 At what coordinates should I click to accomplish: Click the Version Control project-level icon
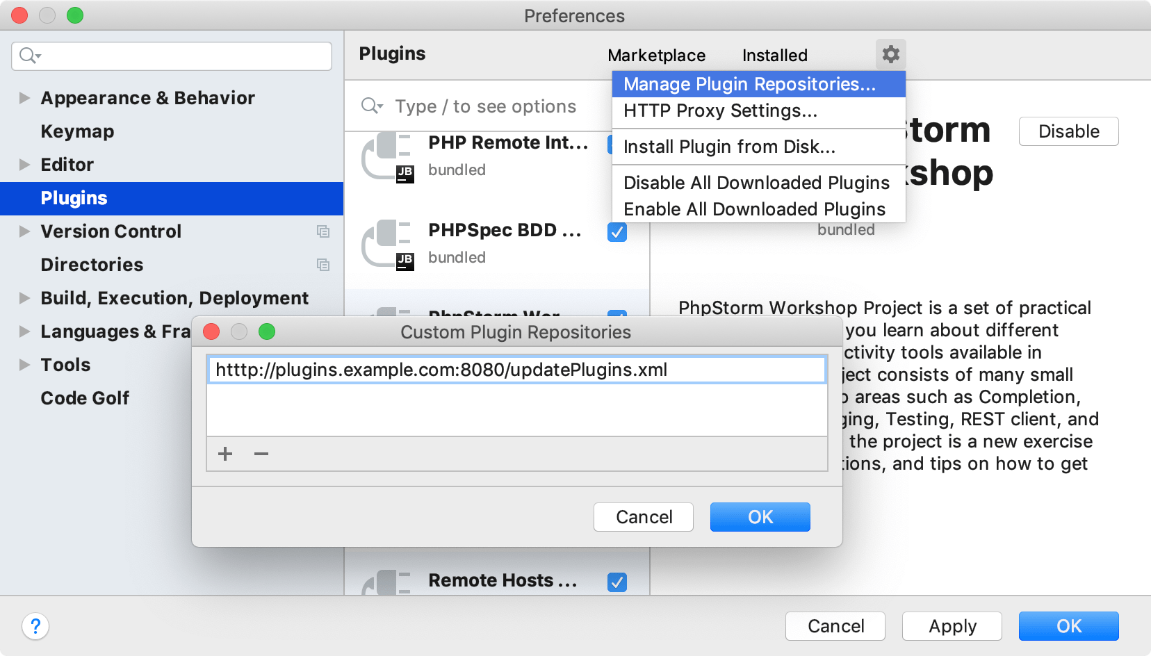pyautogui.click(x=323, y=231)
